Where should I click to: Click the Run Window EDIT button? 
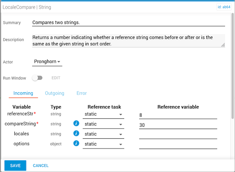tap(56, 78)
